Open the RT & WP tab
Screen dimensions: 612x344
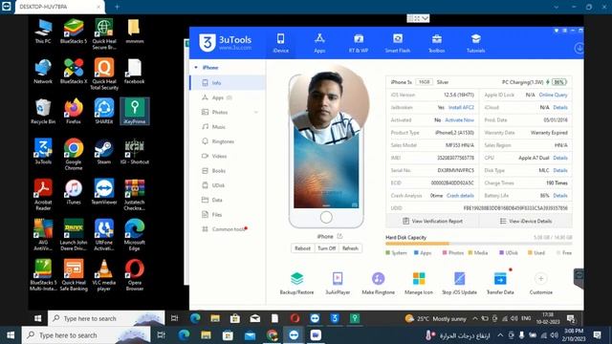click(x=359, y=43)
